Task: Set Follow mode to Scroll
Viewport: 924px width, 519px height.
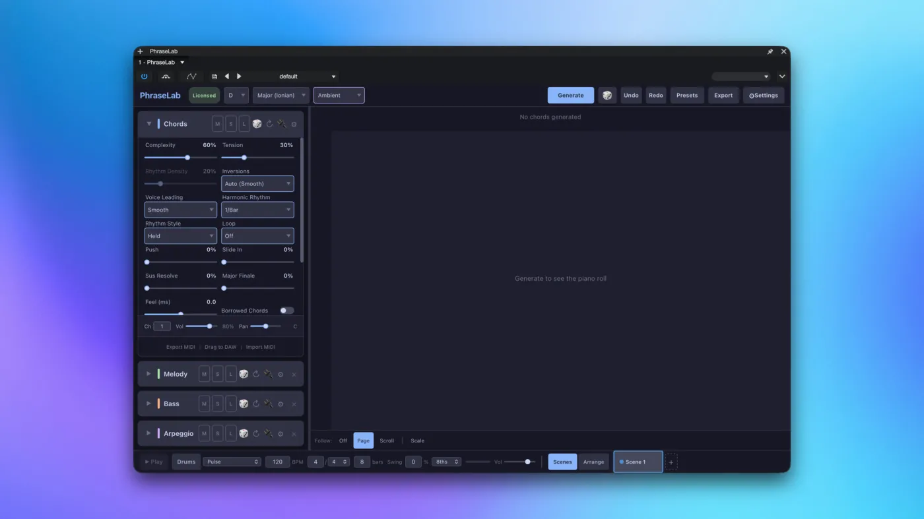Action: (387, 441)
